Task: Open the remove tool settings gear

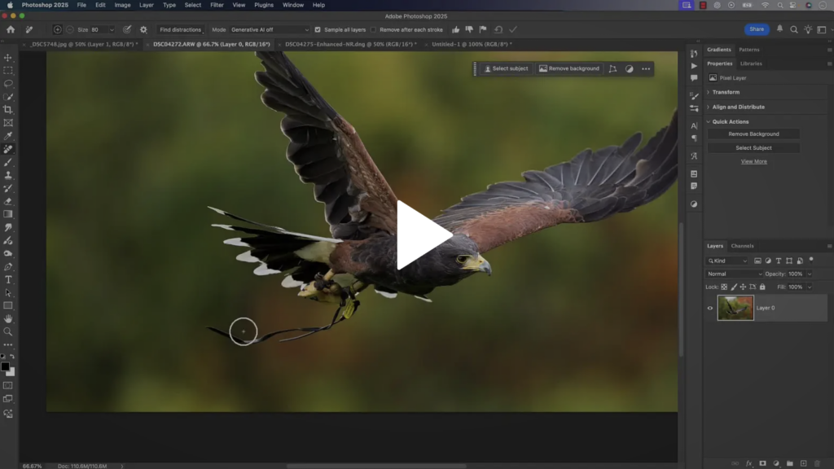Action: [143, 29]
